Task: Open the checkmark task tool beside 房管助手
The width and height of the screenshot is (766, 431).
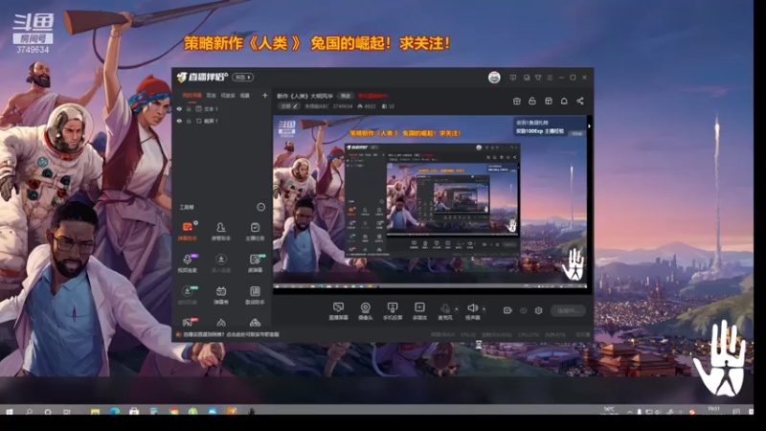Action: tap(255, 231)
